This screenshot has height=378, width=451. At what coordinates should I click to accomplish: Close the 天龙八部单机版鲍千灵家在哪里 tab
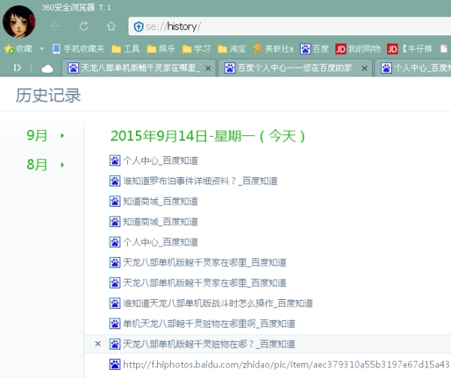coord(208,68)
